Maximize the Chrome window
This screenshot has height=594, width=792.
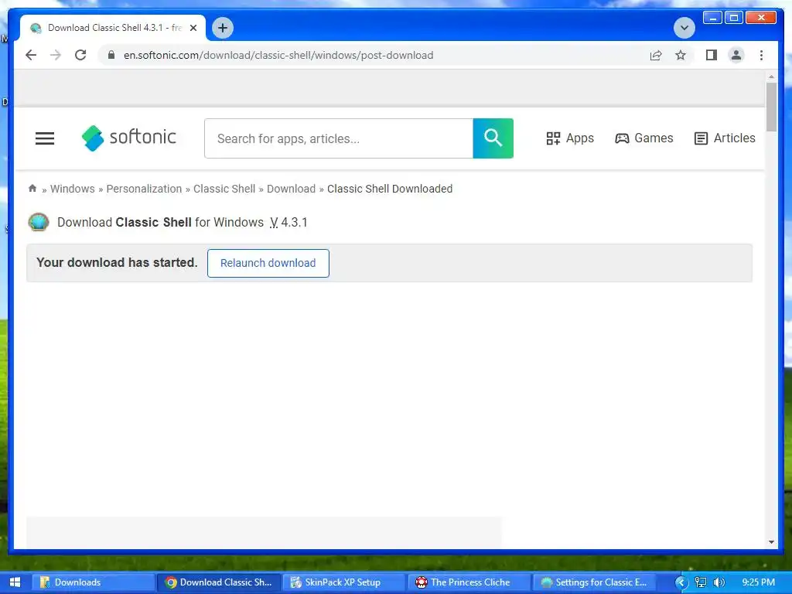[x=734, y=19]
